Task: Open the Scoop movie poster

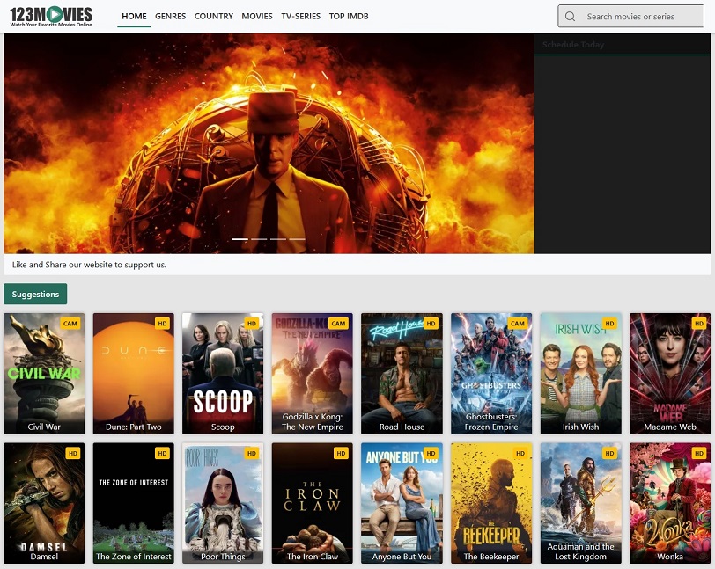Action: coord(223,374)
